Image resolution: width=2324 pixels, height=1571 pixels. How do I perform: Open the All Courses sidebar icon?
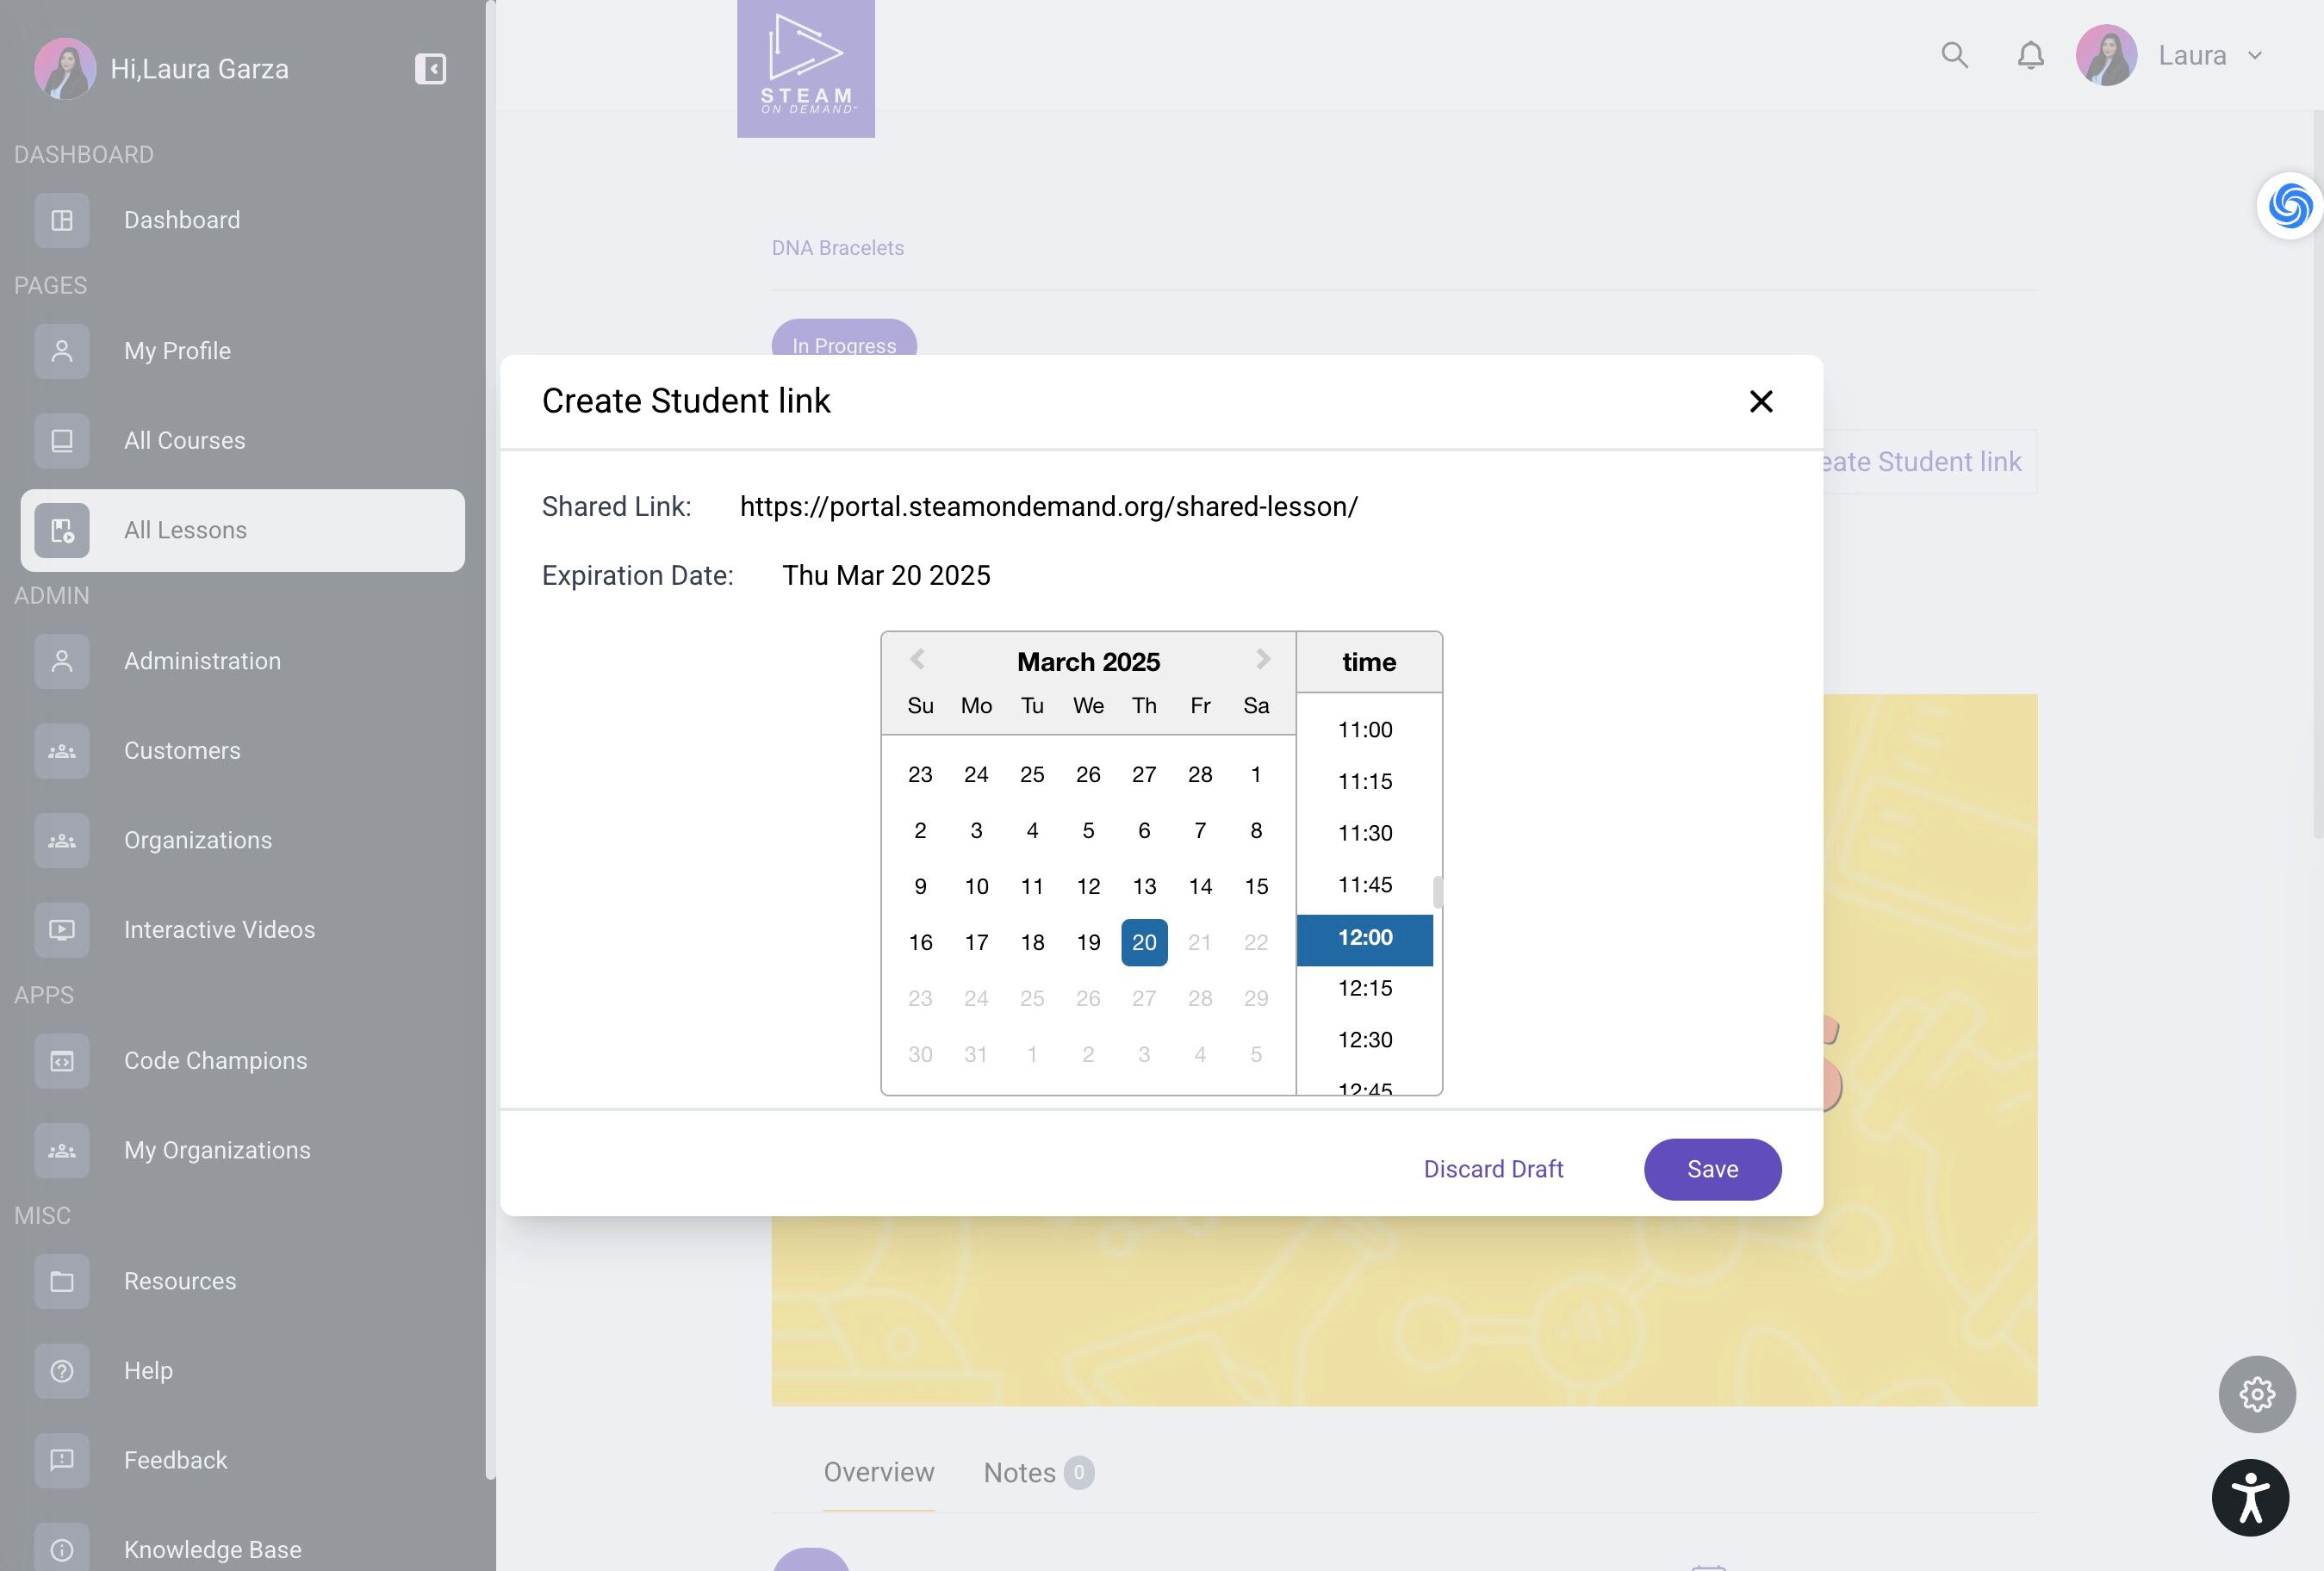click(x=62, y=441)
